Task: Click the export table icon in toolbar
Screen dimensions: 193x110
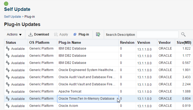Action: coord(98,34)
